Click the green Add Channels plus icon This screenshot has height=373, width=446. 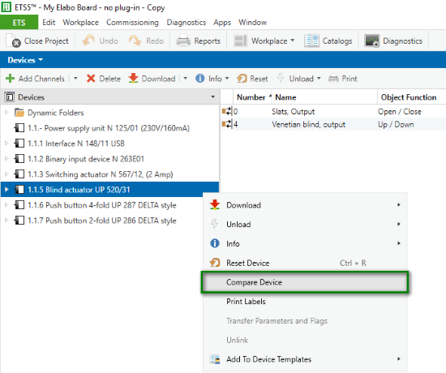(x=11, y=79)
